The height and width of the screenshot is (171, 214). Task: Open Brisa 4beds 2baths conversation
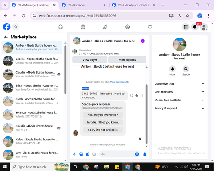click(x=32, y=88)
